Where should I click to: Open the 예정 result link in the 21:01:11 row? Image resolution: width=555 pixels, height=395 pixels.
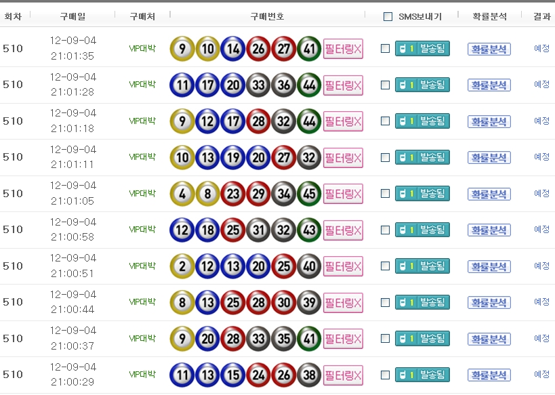point(541,157)
